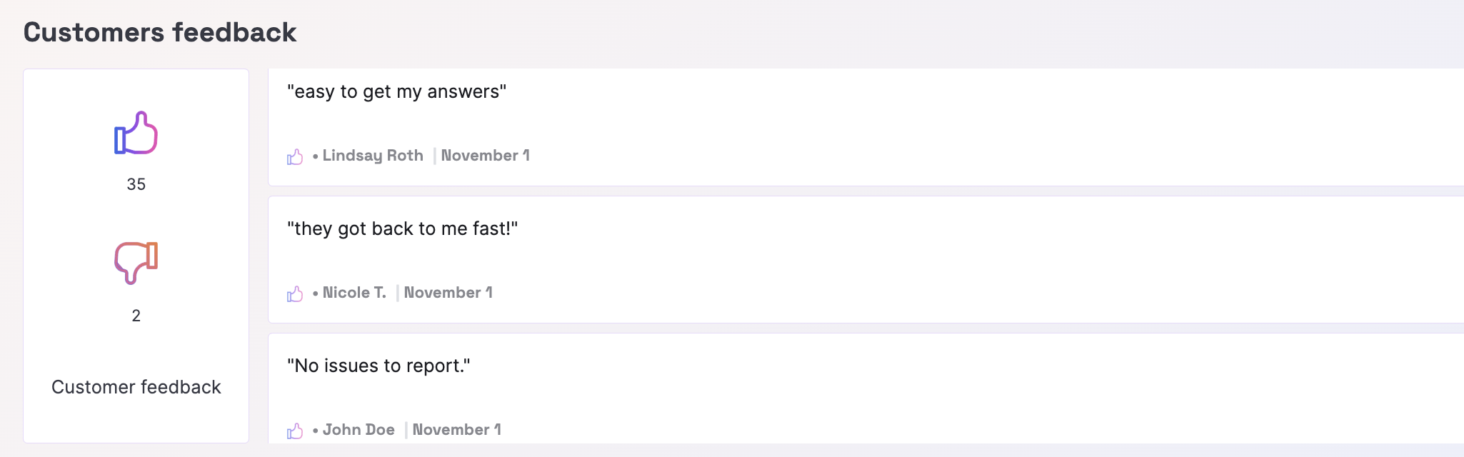The height and width of the screenshot is (457, 1464).
Task: Open the "easy to get my answers" quote
Action: [396, 92]
